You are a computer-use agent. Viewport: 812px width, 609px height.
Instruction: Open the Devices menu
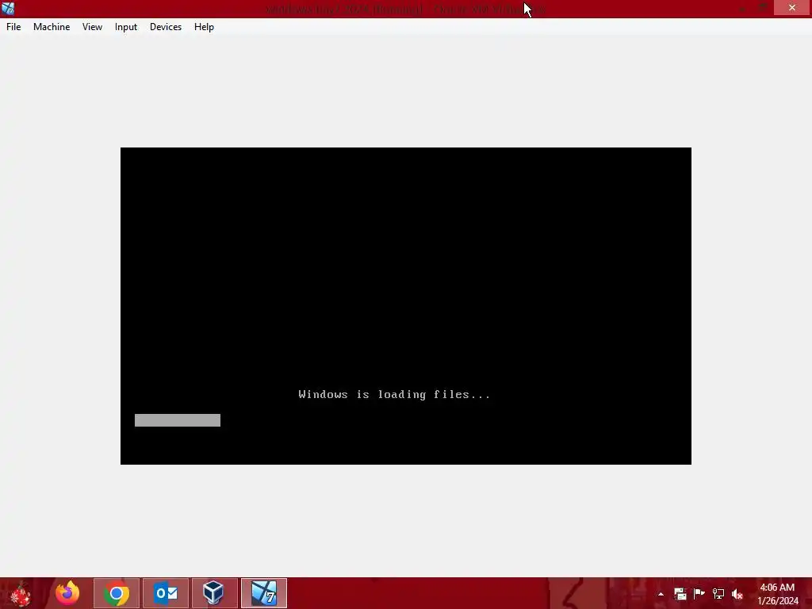166,27
